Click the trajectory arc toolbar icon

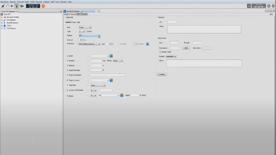point(8,6)
